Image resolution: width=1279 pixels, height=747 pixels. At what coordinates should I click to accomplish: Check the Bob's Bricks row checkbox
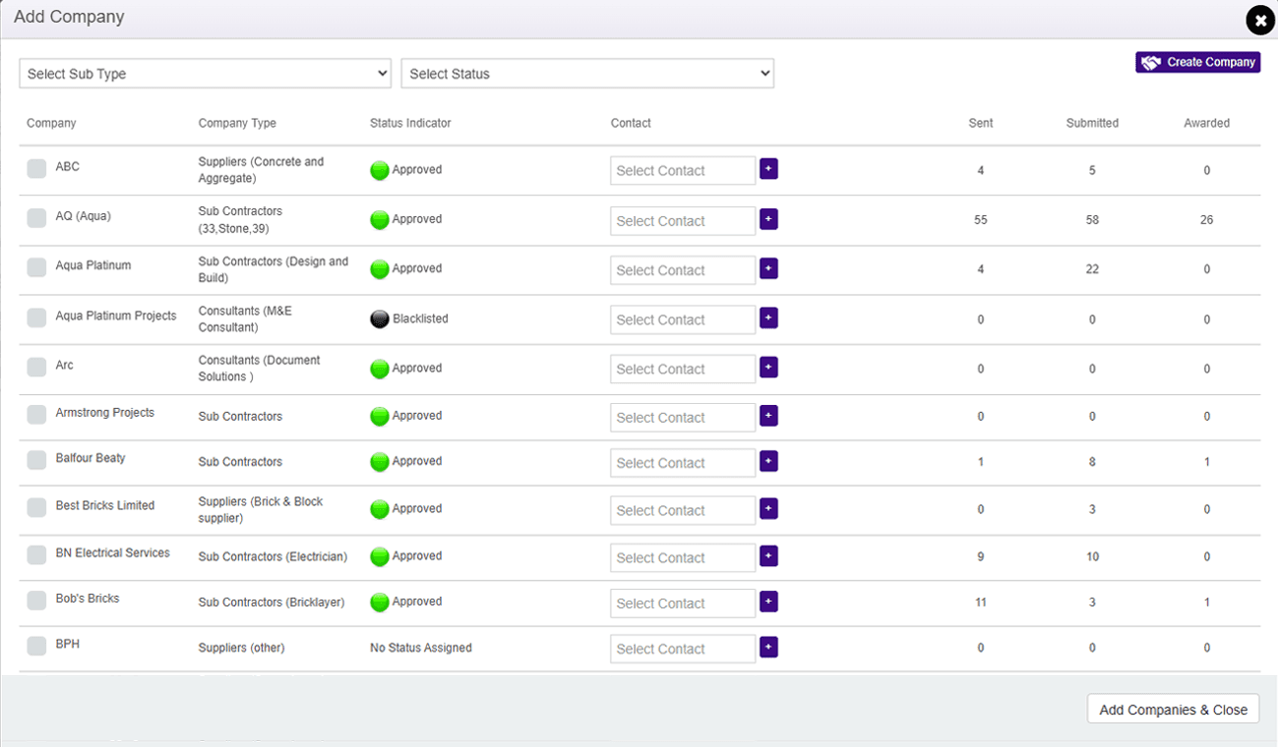(36, 600)
